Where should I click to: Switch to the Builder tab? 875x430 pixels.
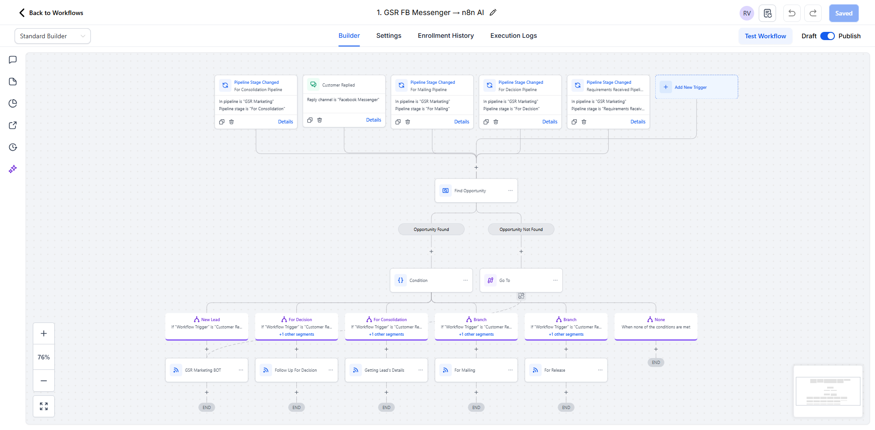click(349, 36)
